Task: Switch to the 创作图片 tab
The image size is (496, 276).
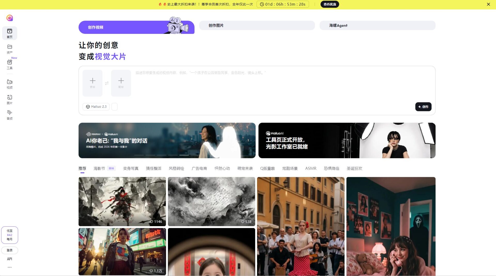Action: pos(257,25)
